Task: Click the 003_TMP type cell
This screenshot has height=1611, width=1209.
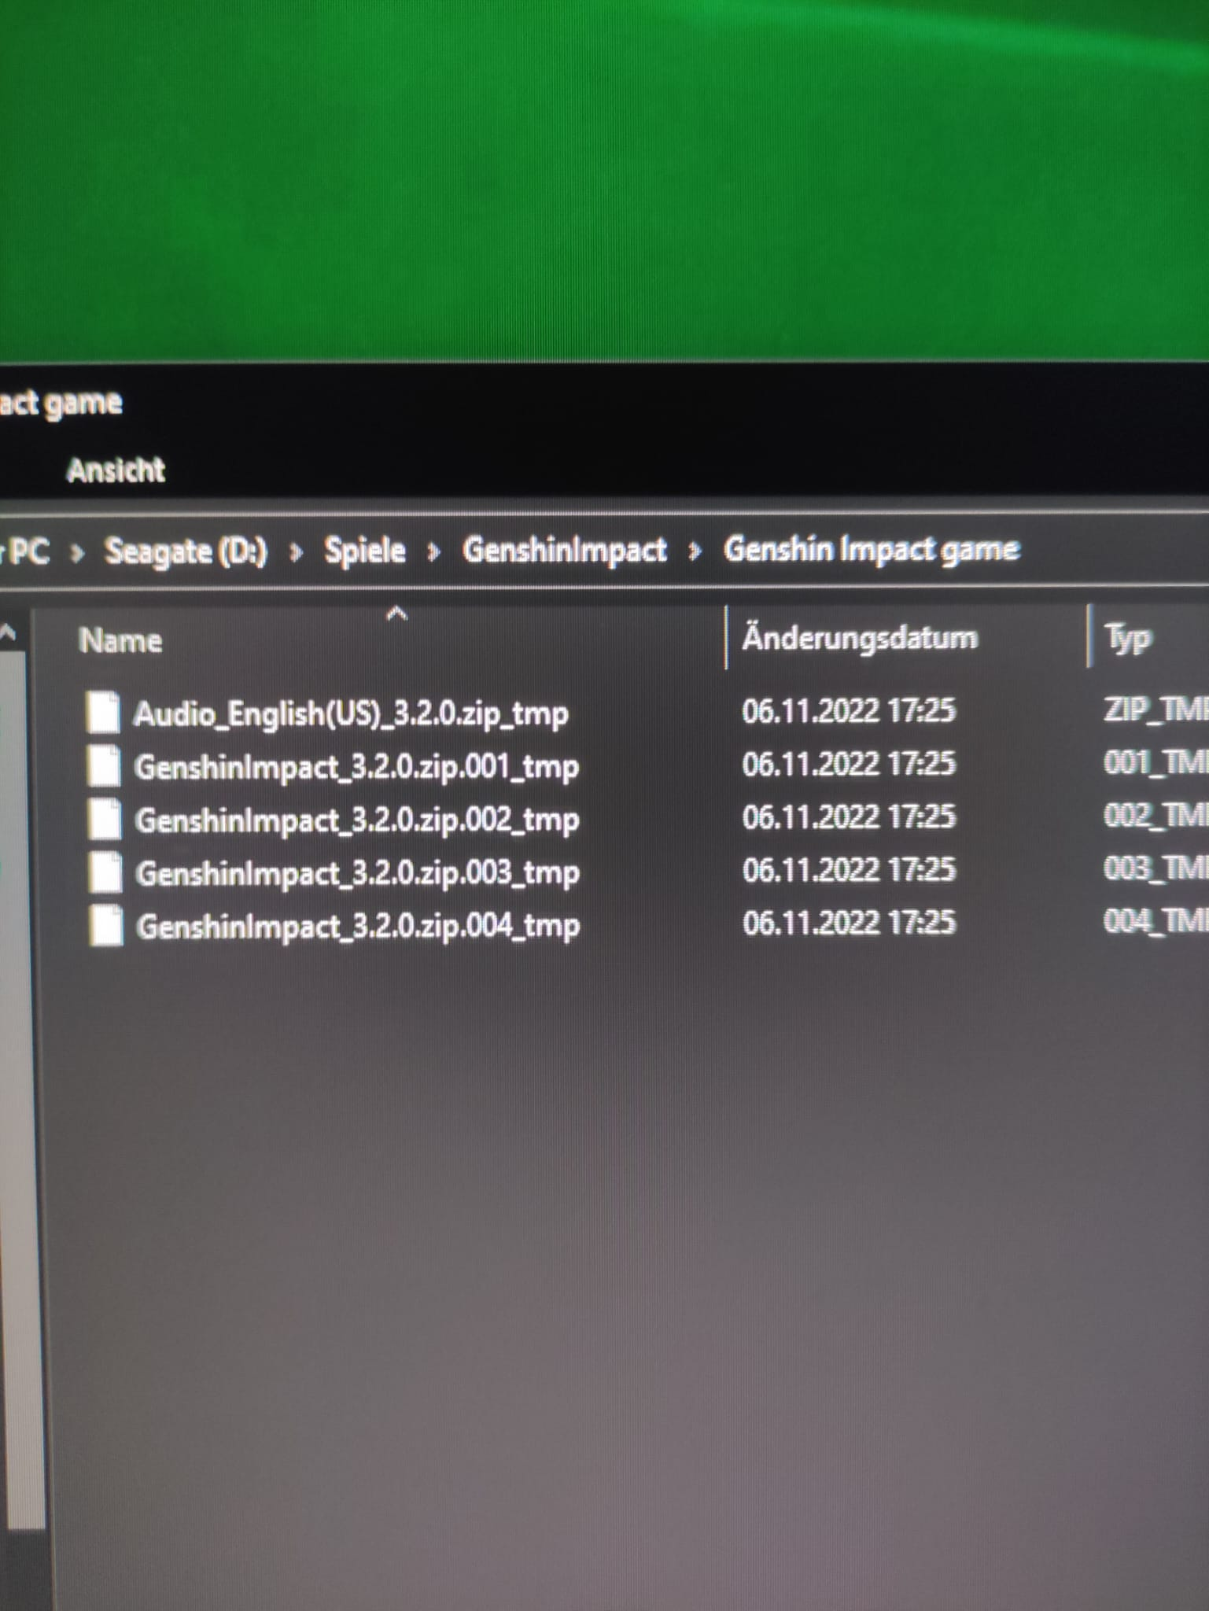Action: point(1156,868)
